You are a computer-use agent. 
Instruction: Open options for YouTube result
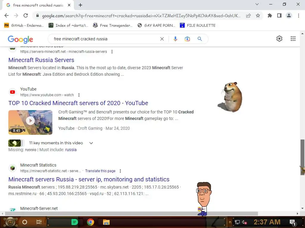(79, 95)
